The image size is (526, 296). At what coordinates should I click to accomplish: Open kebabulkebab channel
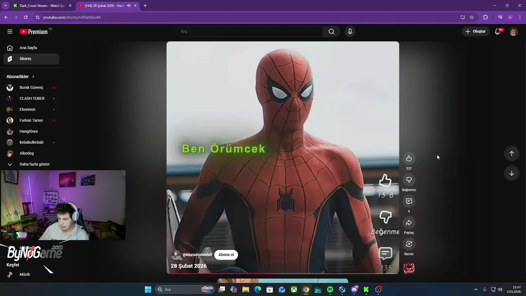pos(31,142)
